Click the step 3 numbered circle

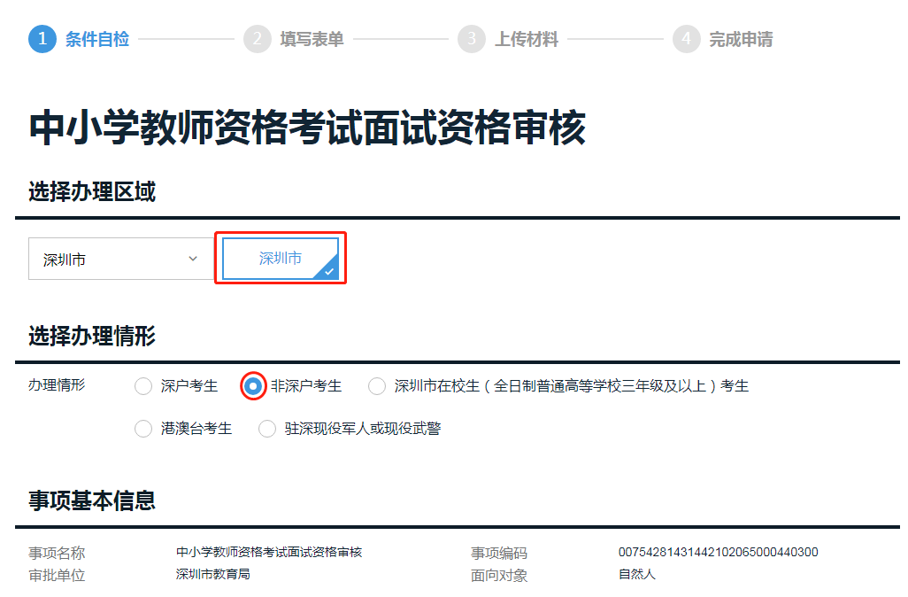click(471, 40)
